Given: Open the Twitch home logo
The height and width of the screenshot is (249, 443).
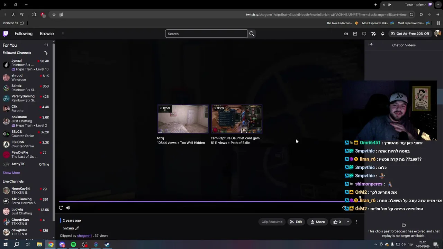Looking at the screenshot, I should (6, 34).
